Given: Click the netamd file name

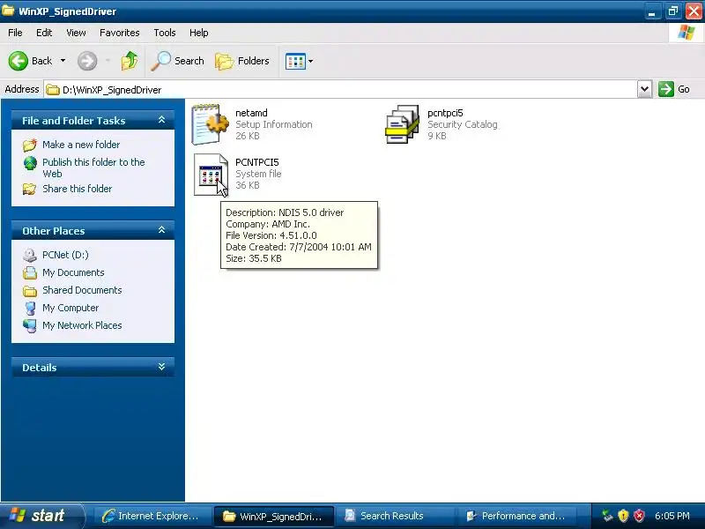Looking at the screenshot, I should pyautogui.click(x=251, y=113).
